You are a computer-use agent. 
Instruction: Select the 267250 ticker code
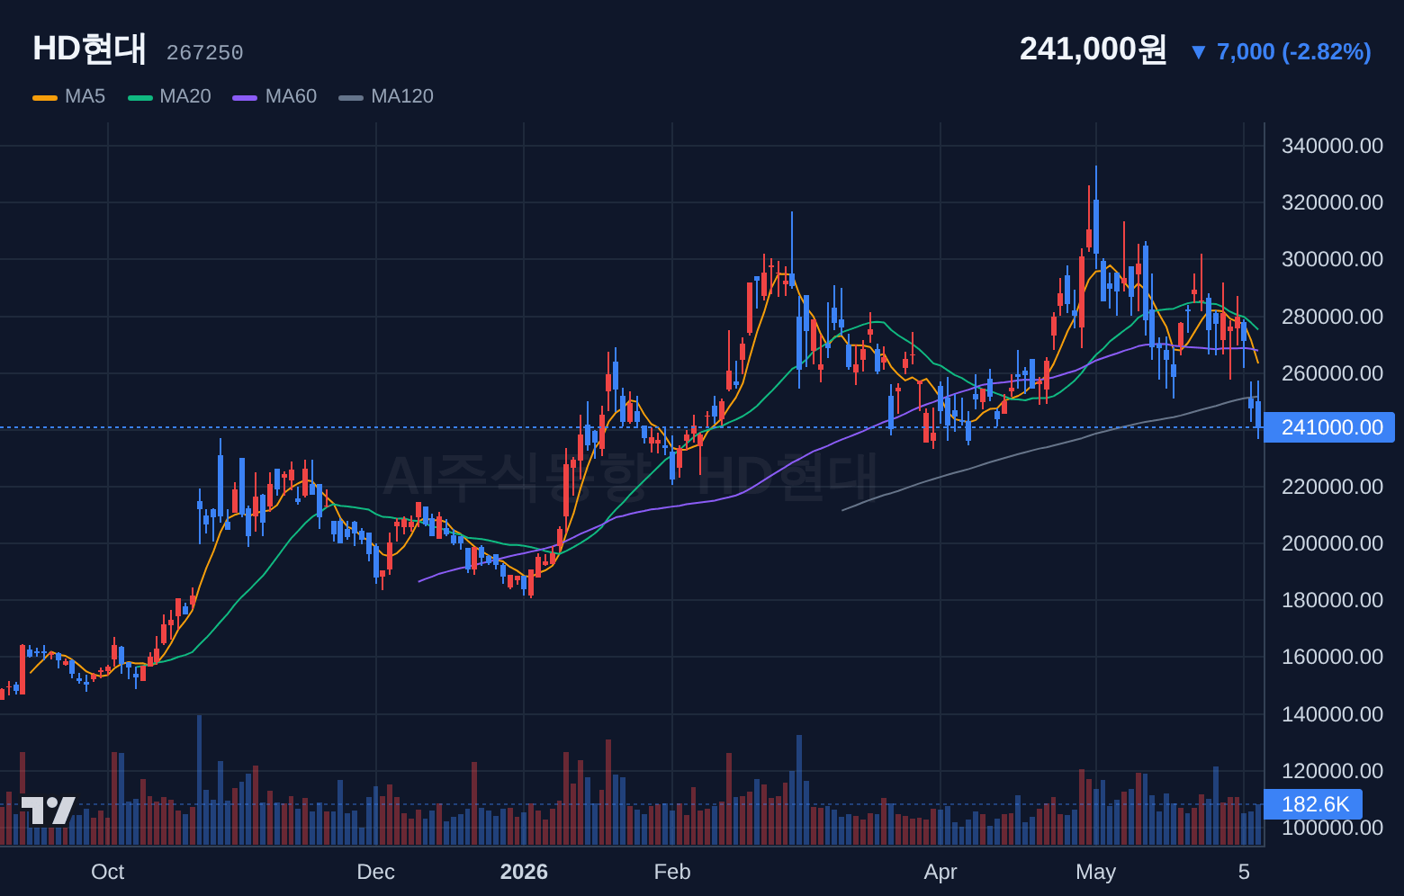205,53
